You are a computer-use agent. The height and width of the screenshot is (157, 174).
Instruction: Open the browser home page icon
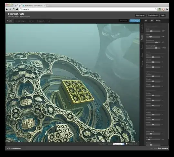(x=17, y=9)
